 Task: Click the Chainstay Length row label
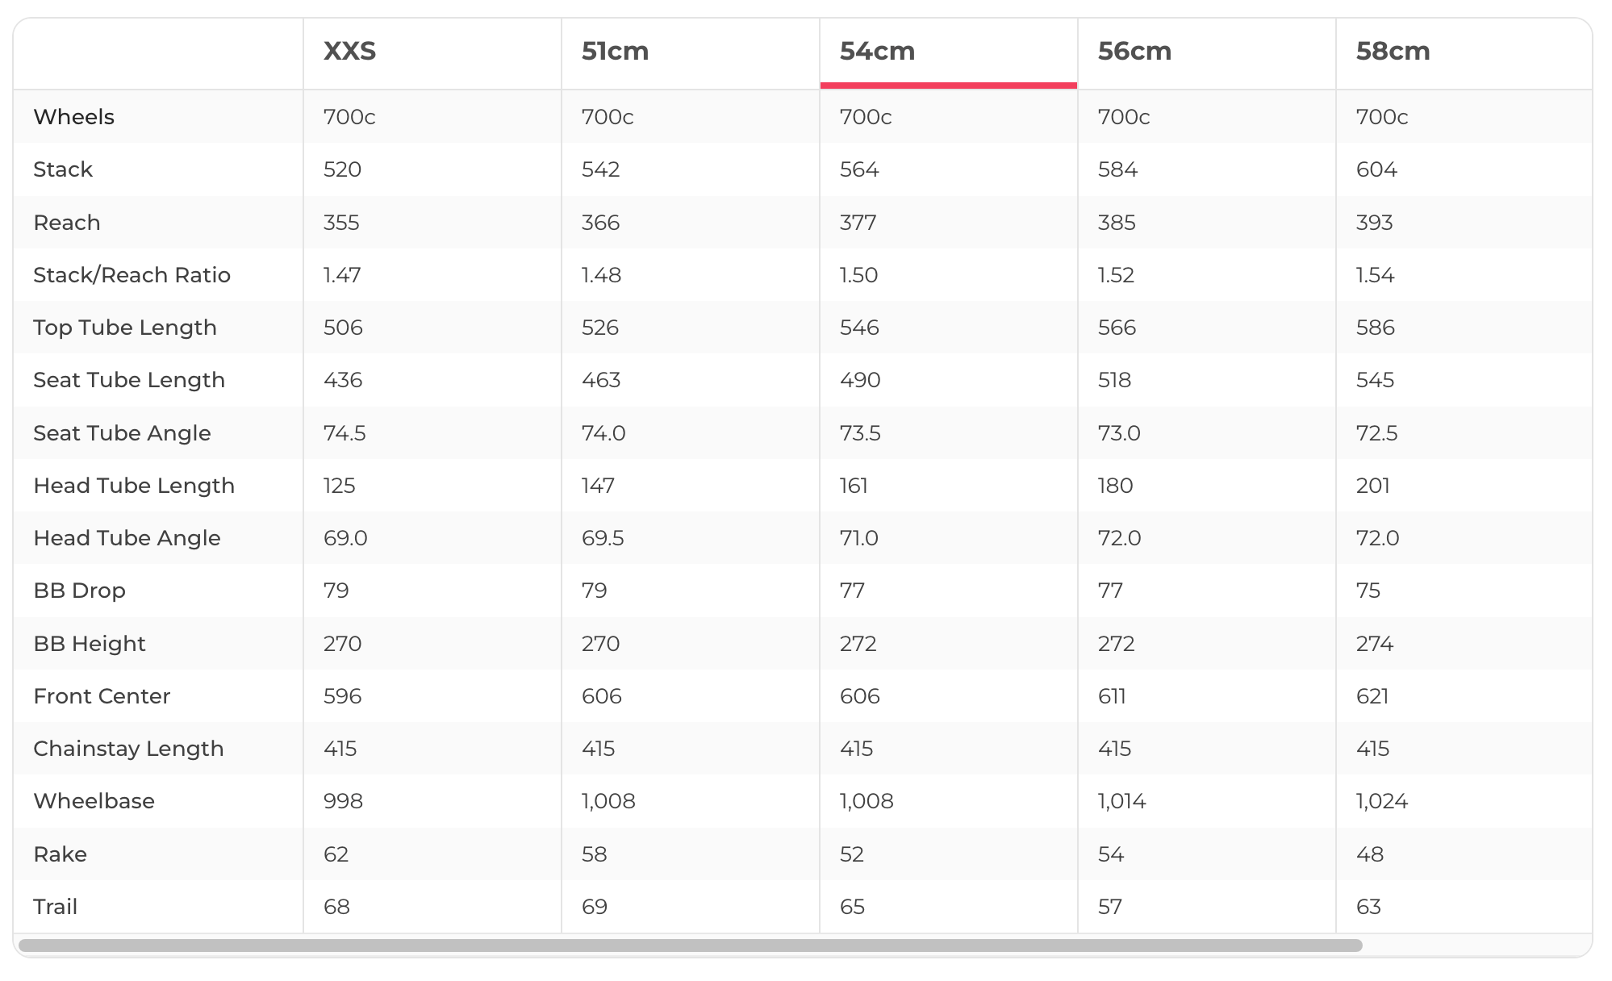click(128, 749)
